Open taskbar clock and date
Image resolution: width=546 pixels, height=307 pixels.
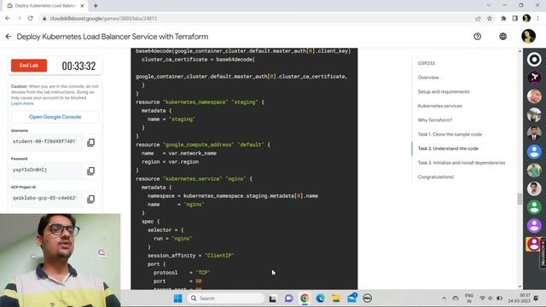pos(519,298)
